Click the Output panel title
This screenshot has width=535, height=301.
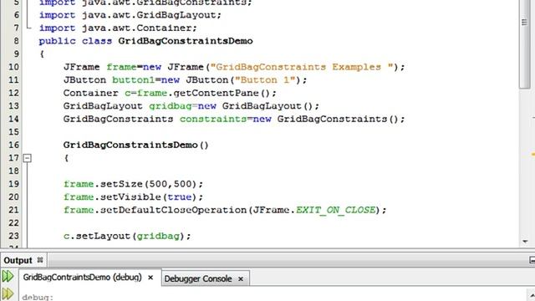(x=18, y=261)
